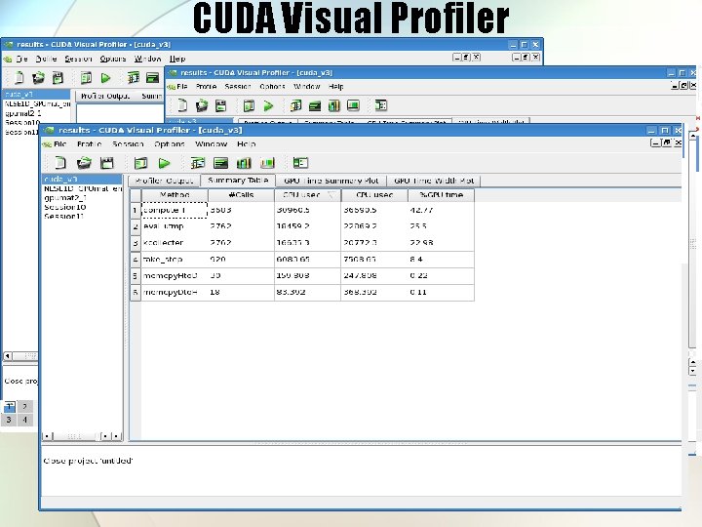
Task: Click left scroll arrow under front window session tree
Action: (x=47, y=435)
